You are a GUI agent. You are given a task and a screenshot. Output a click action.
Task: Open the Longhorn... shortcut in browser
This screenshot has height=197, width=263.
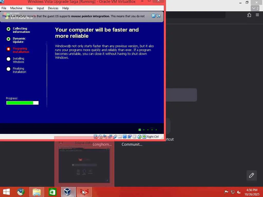(102, 144)
